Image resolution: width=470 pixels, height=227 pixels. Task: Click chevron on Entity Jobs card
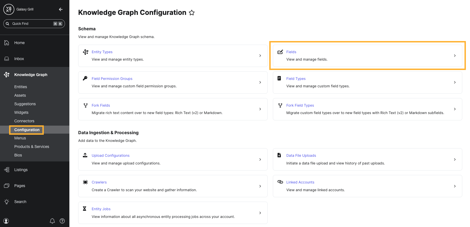(260, 213)
